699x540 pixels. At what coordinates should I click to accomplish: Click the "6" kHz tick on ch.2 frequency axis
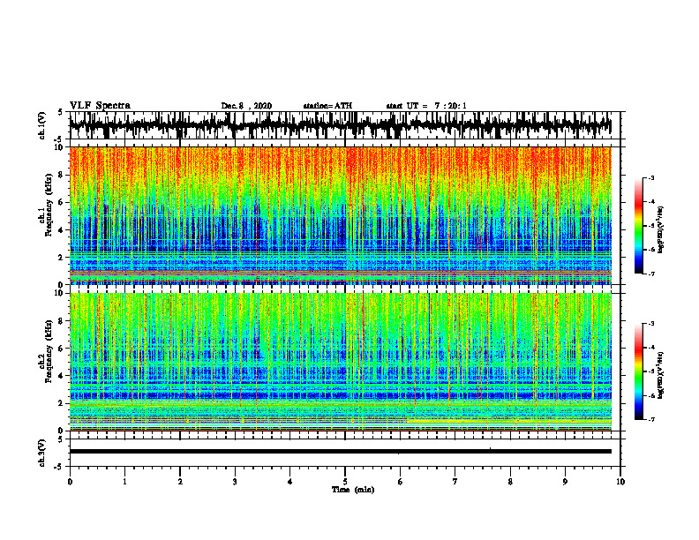click(61, 349)
